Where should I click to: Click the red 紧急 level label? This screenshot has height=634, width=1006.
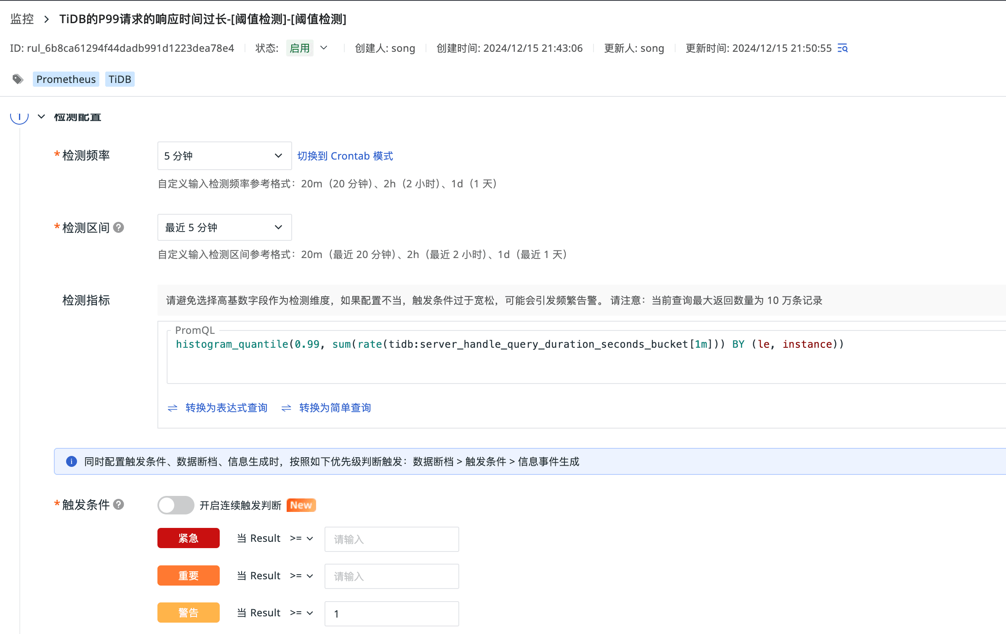tap(188, 538)
